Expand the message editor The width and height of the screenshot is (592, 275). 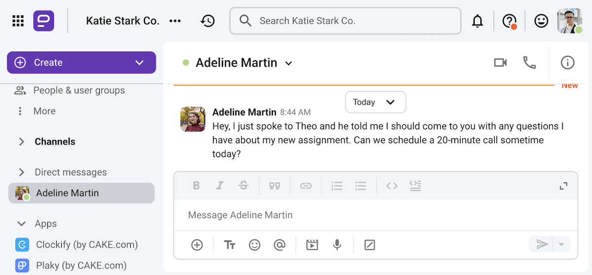[563, 186]
